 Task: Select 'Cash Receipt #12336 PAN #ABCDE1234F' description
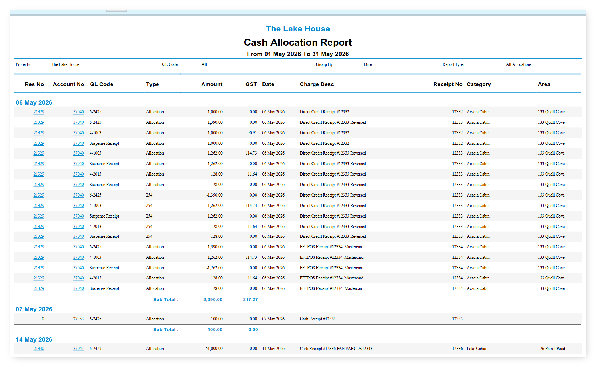336,349
